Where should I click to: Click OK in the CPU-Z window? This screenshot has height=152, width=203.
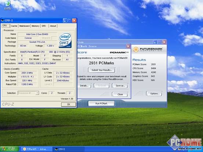coord(69,104)
